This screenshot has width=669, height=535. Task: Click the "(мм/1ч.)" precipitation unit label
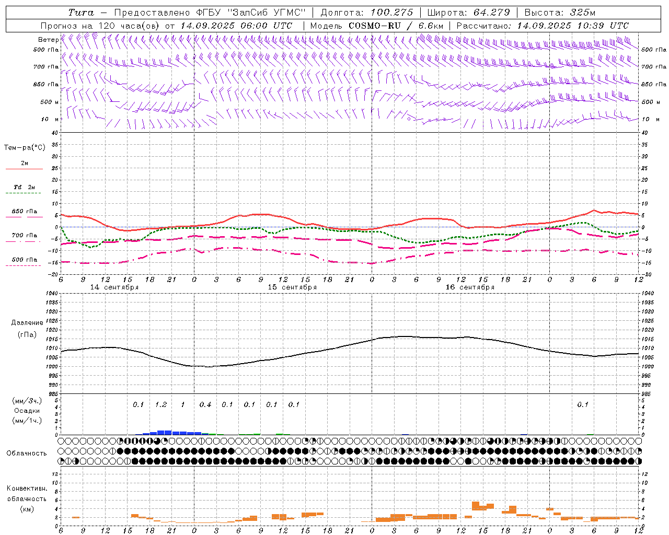(27, 421)
